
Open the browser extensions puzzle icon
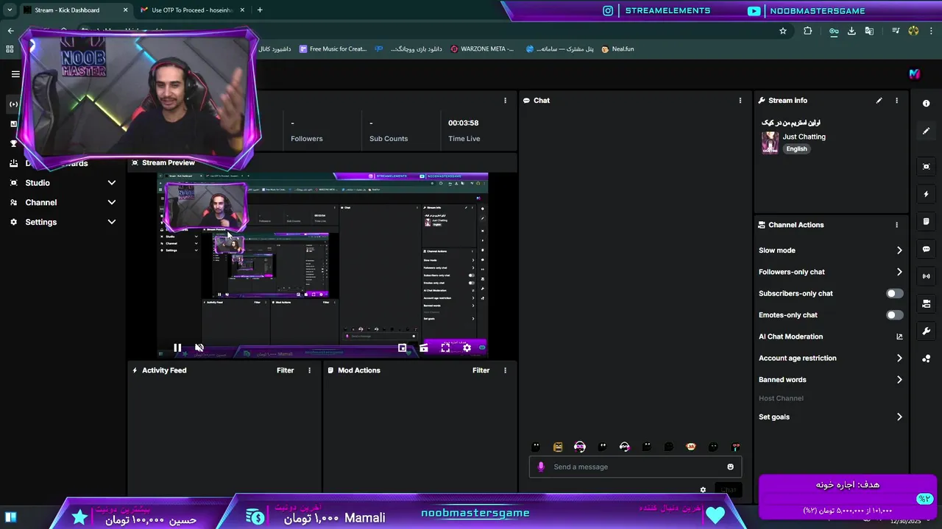808,31
